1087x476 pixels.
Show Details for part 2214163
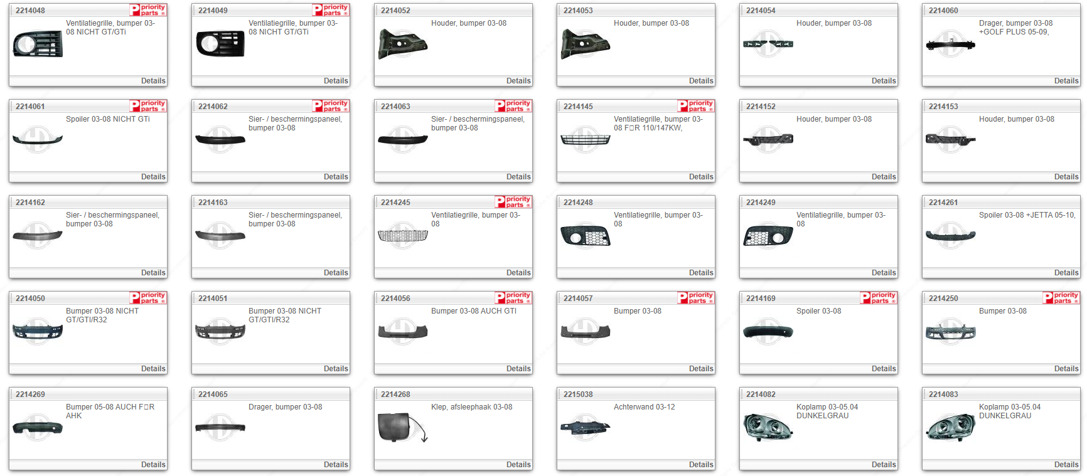pyautogui.click(x=335, y=273)
